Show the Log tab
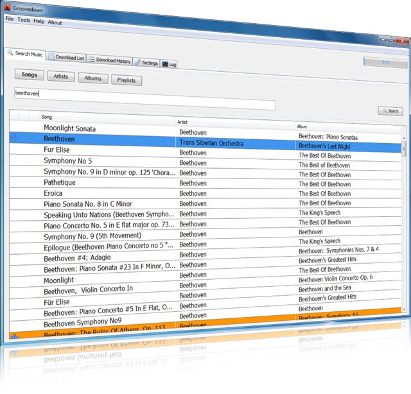411x394 pixels. click(x=170, y=64)
